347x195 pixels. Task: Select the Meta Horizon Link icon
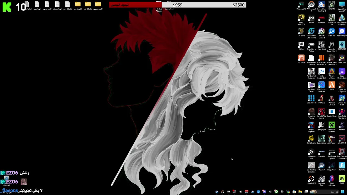coord(322,73)
